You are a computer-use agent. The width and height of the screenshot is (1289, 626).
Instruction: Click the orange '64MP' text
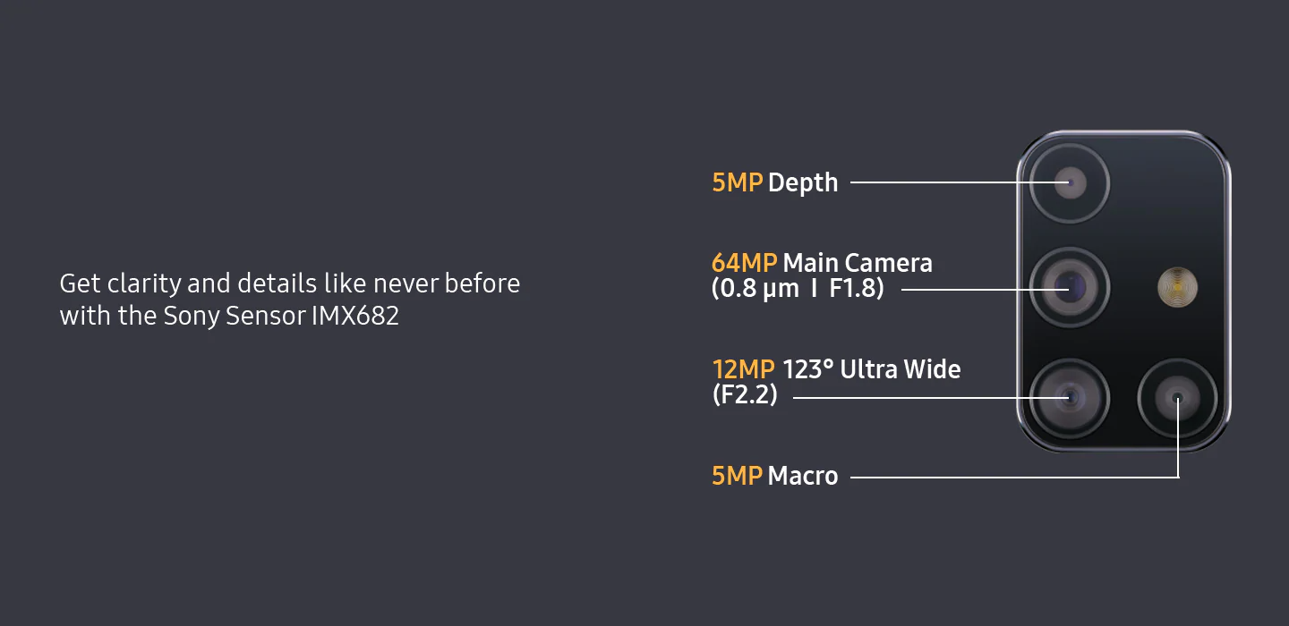pos(744,263)
